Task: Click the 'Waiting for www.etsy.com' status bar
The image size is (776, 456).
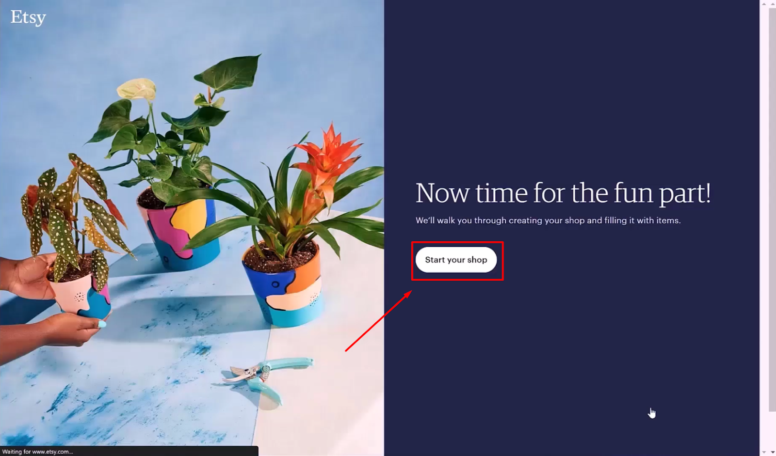Action: (x=129, y=451)
